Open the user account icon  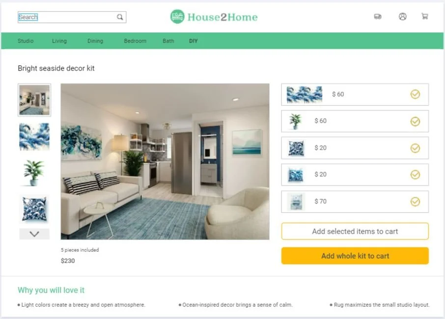pyautogui.click(x=402, y=17)
